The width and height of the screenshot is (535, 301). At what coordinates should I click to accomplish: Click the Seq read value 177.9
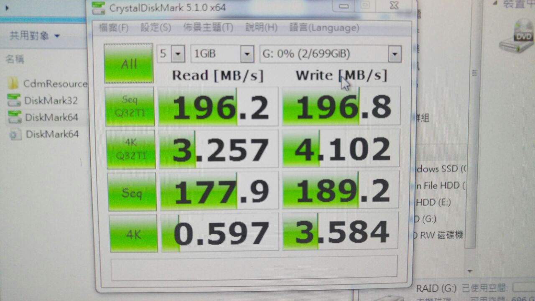219,190
